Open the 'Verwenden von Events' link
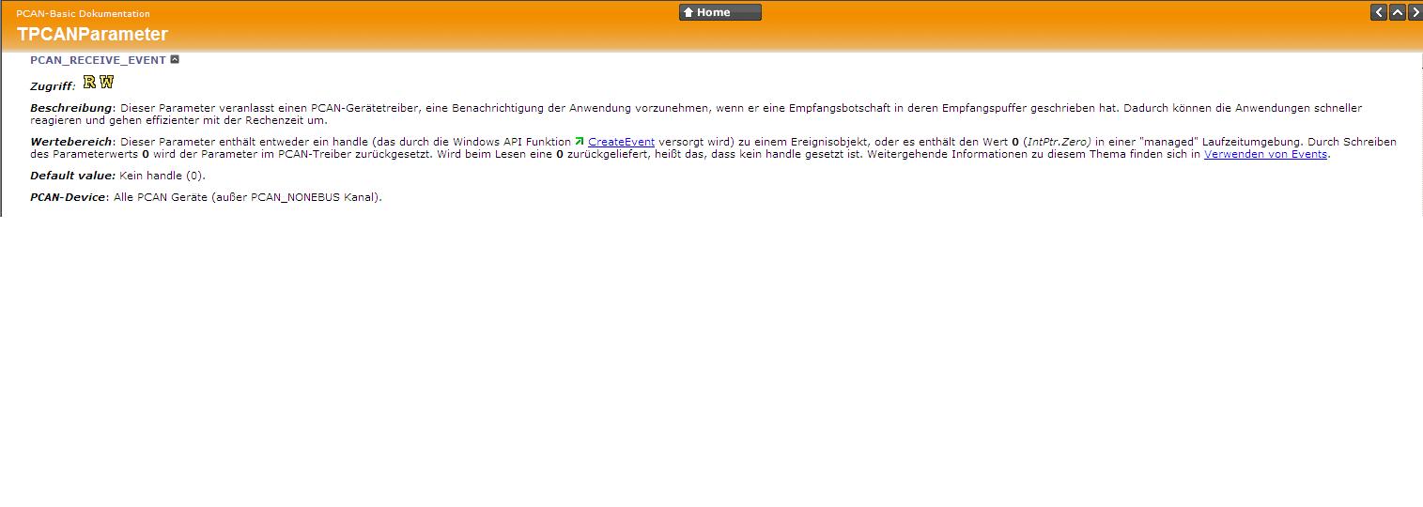The width and height of the screenshot is (1423, 507). coord(1265,154)
